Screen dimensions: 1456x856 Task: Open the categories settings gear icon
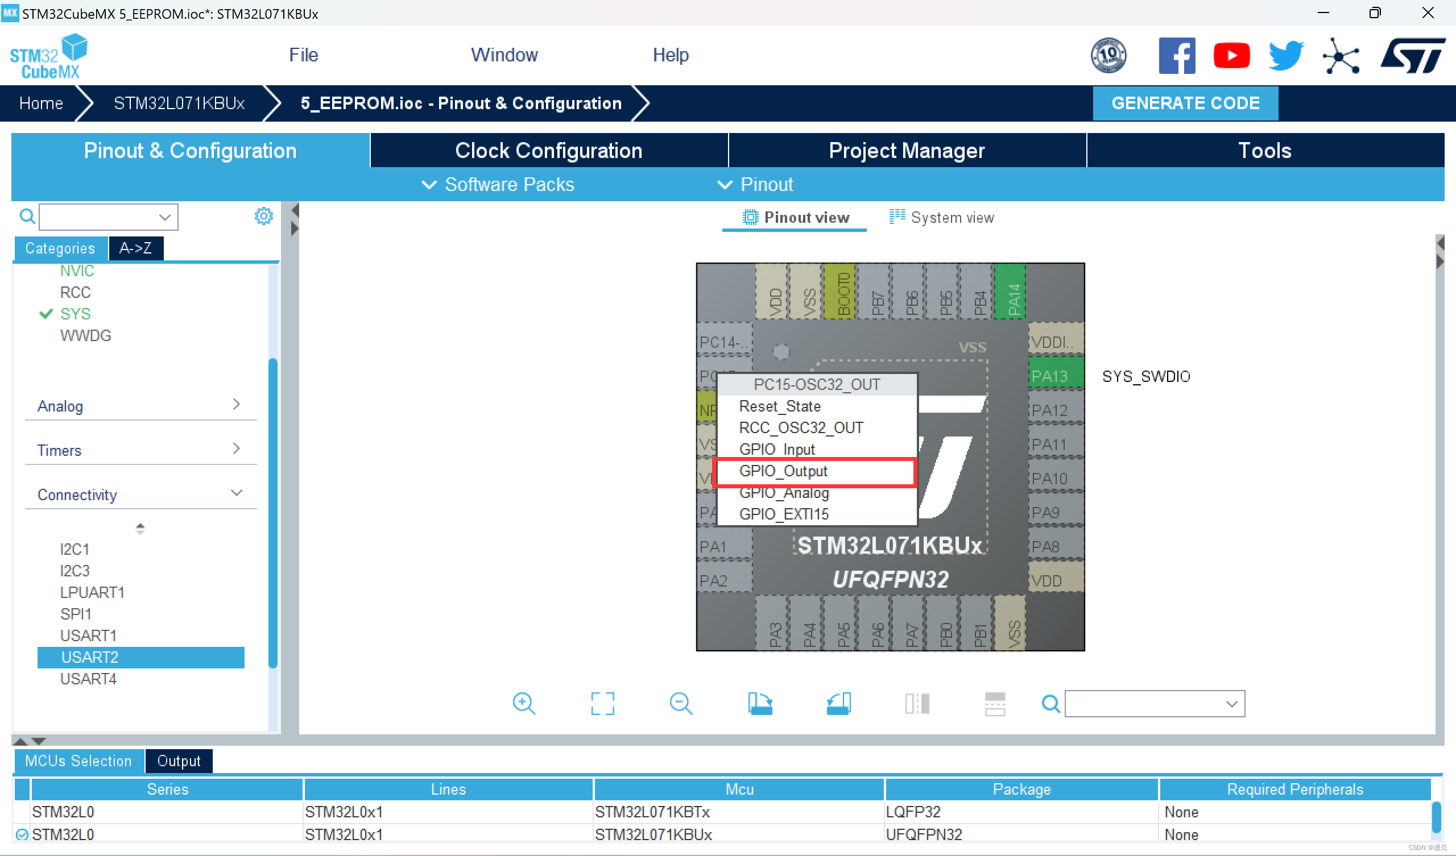(263, 216)
